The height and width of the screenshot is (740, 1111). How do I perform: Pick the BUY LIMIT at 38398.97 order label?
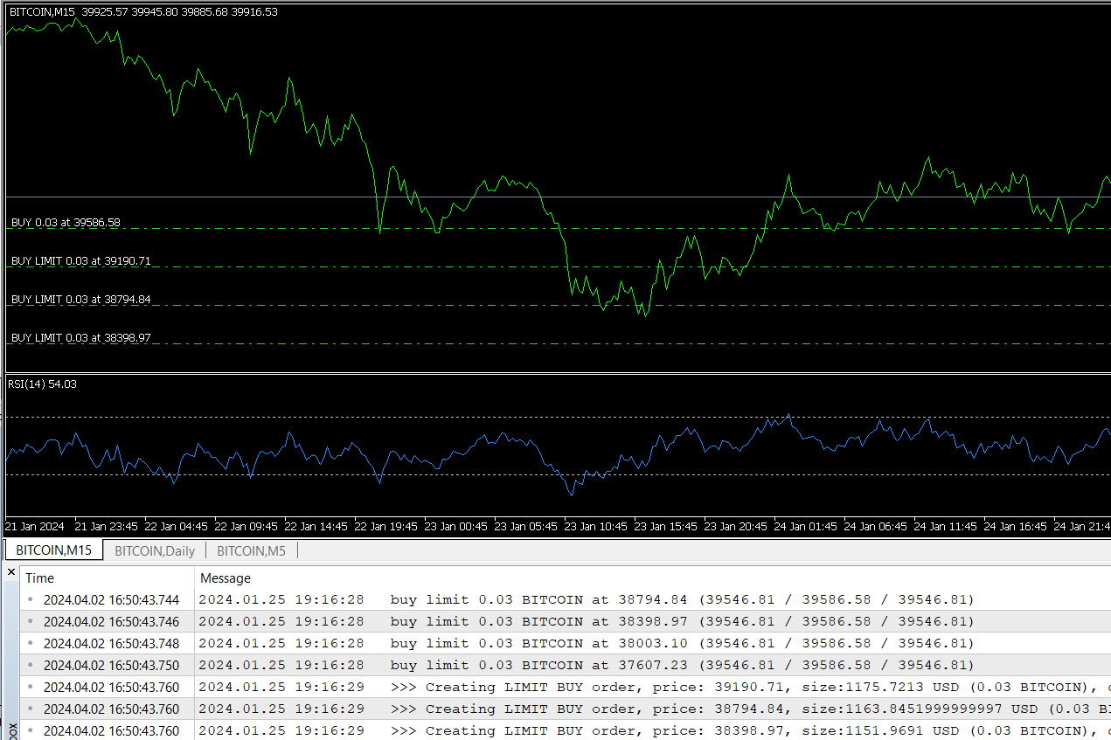point(80,338)
